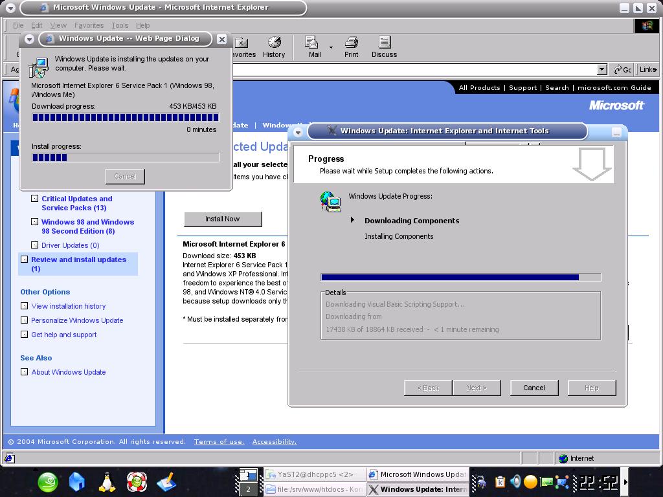The height and width of the screenshot is (497, 663).
Task: Click the box next to Personalize Windows Update
Action: tap(25, 320)
